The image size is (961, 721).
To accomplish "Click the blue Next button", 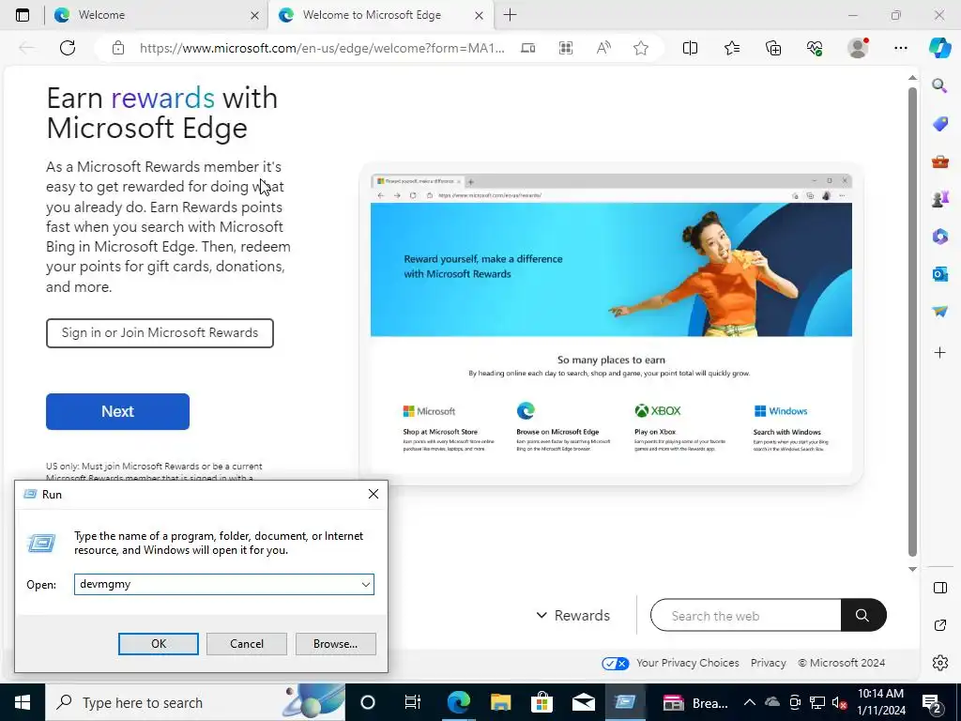I will tap(117, 411).
